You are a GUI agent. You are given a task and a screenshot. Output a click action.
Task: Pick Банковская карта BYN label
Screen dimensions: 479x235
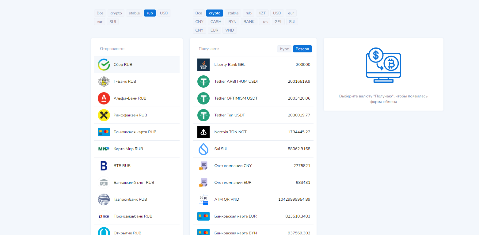point(235,233)
